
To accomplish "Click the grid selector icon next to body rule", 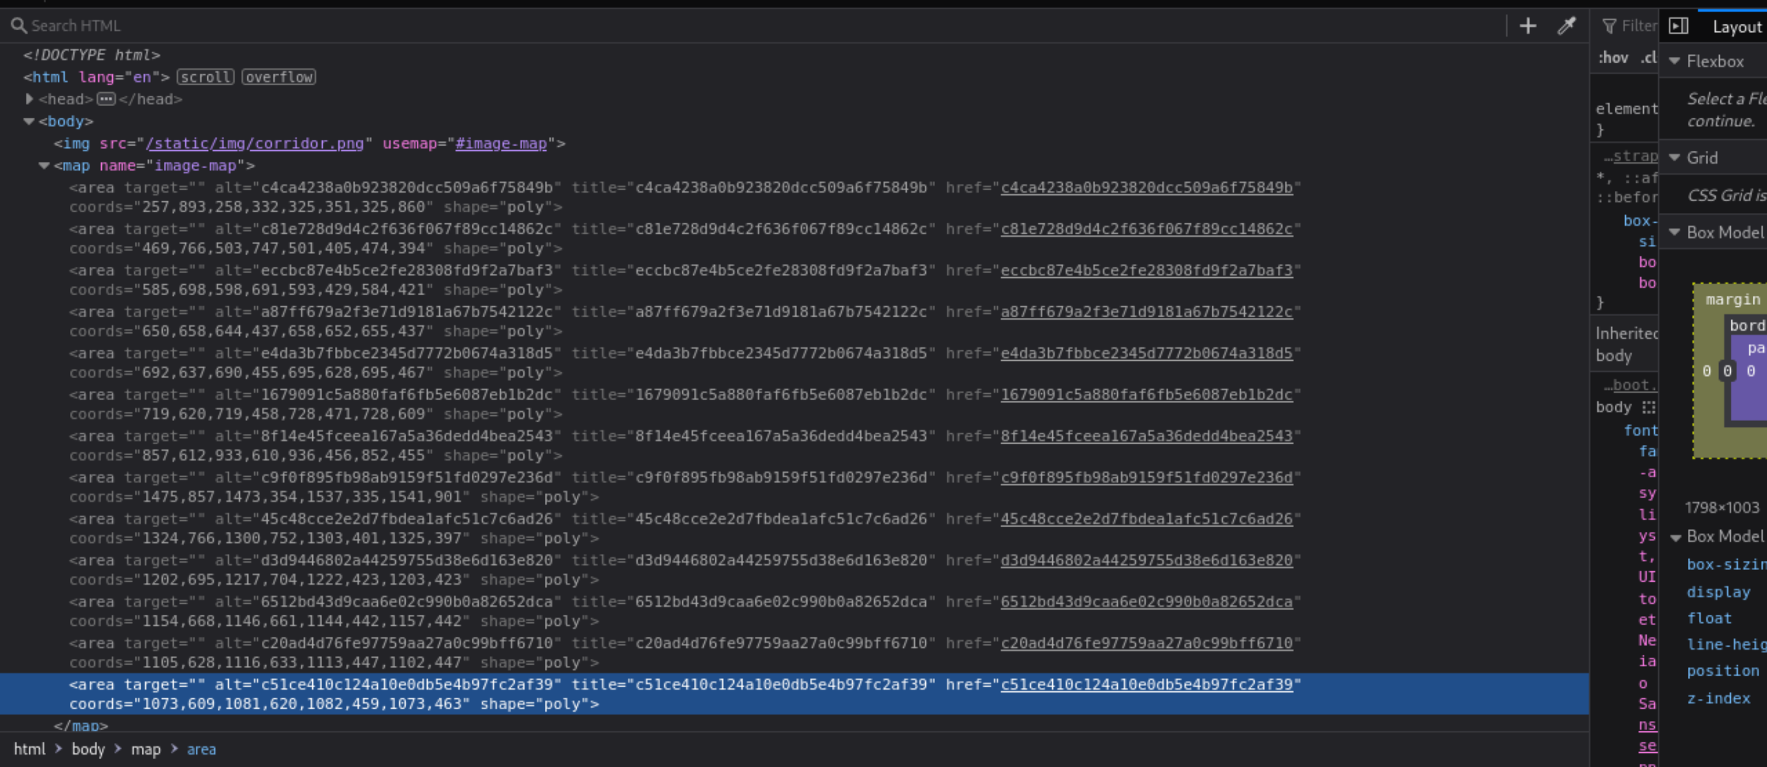I will pyautogui.click(x=1649, y=407).
